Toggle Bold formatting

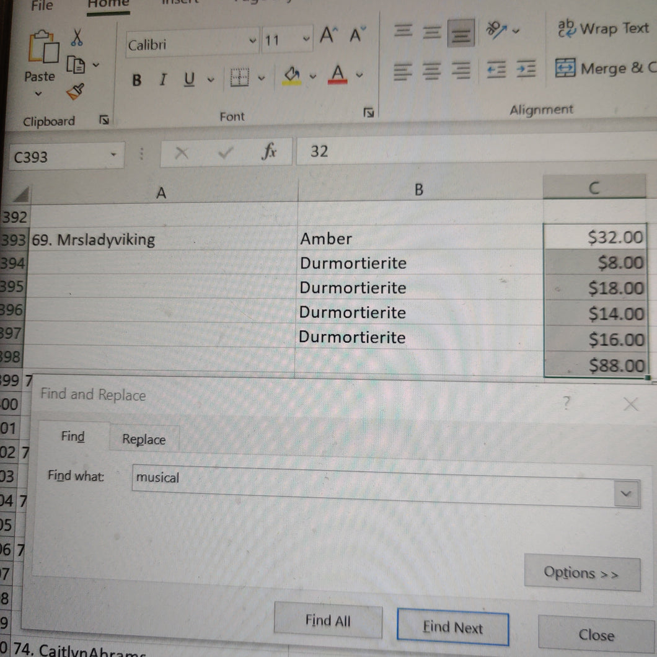click(136, 79)
